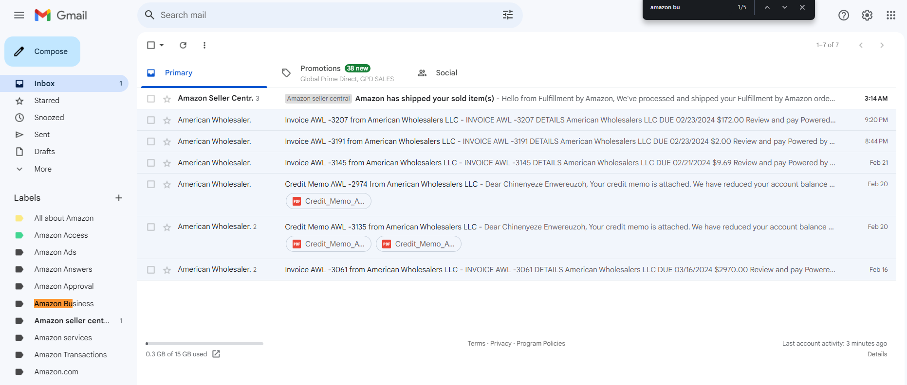Open storage management external link icon

click(x=216, y=354)
